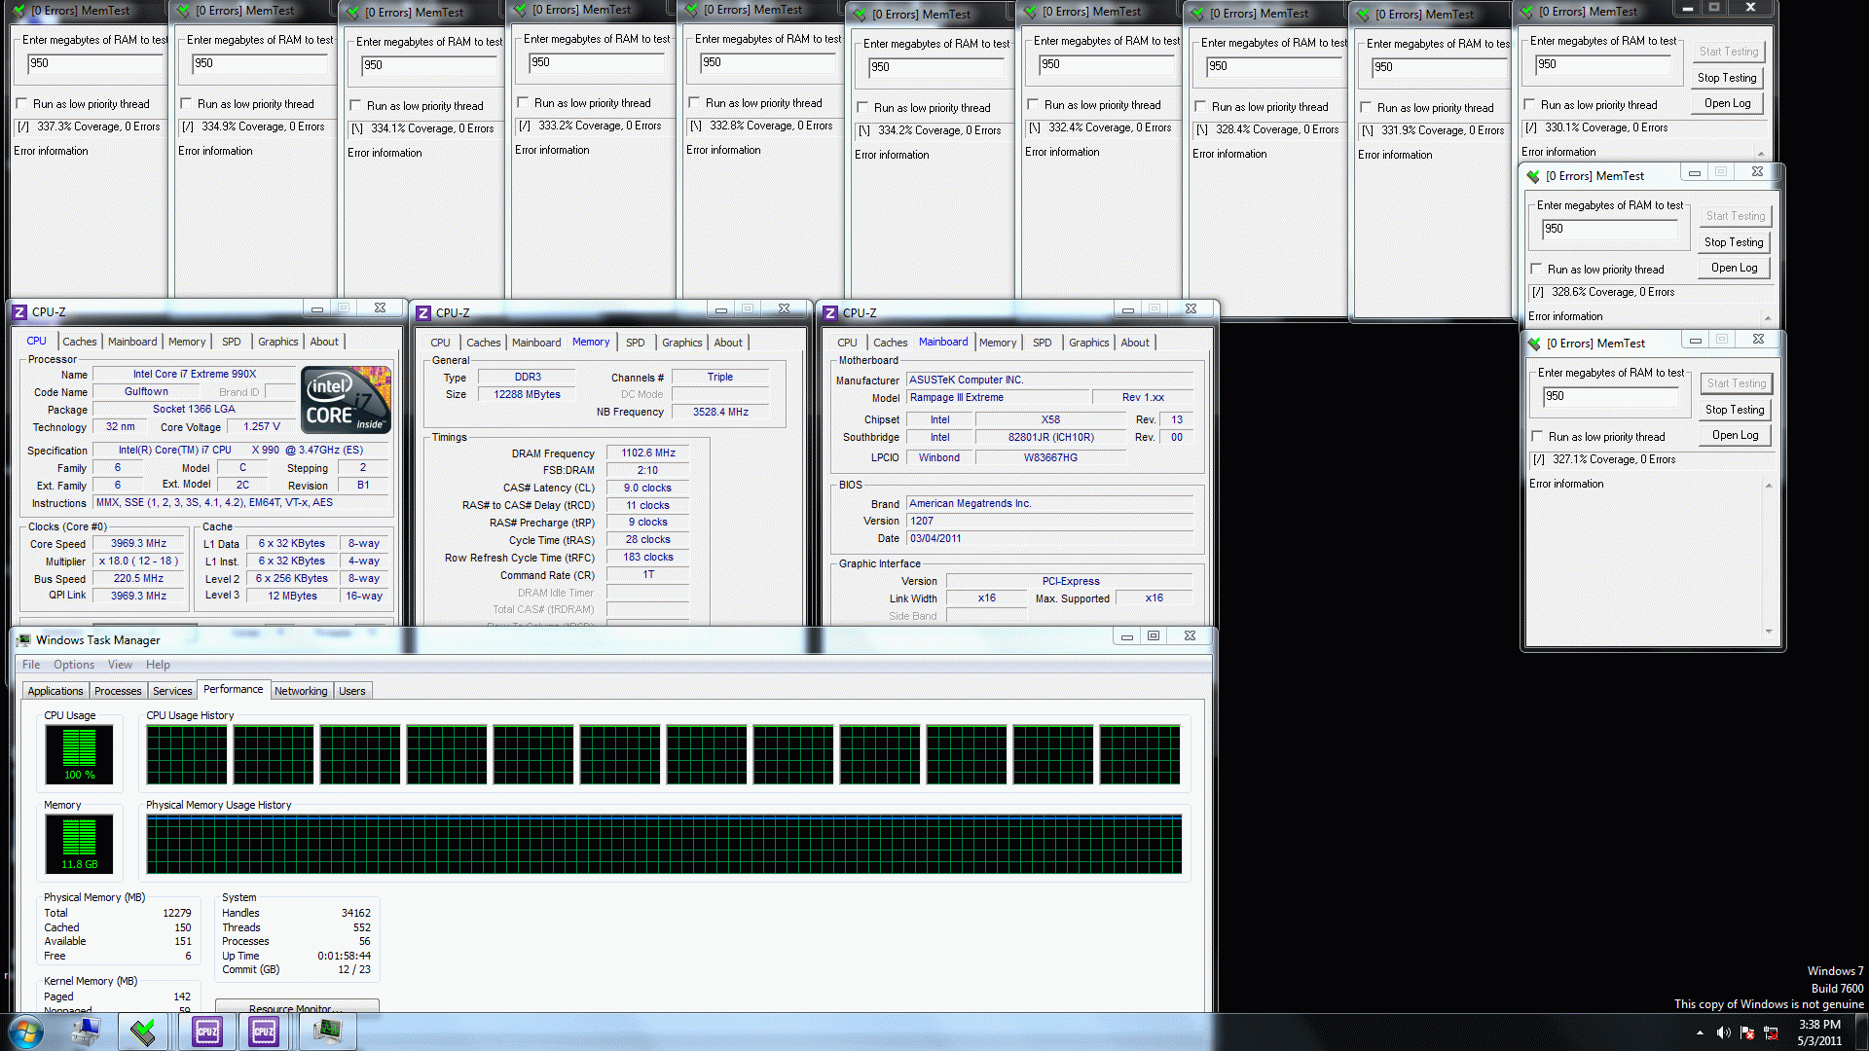Click the disconnected network tray icon
Viewport: 1869px width, 1051px height.
[1771, 1033]
